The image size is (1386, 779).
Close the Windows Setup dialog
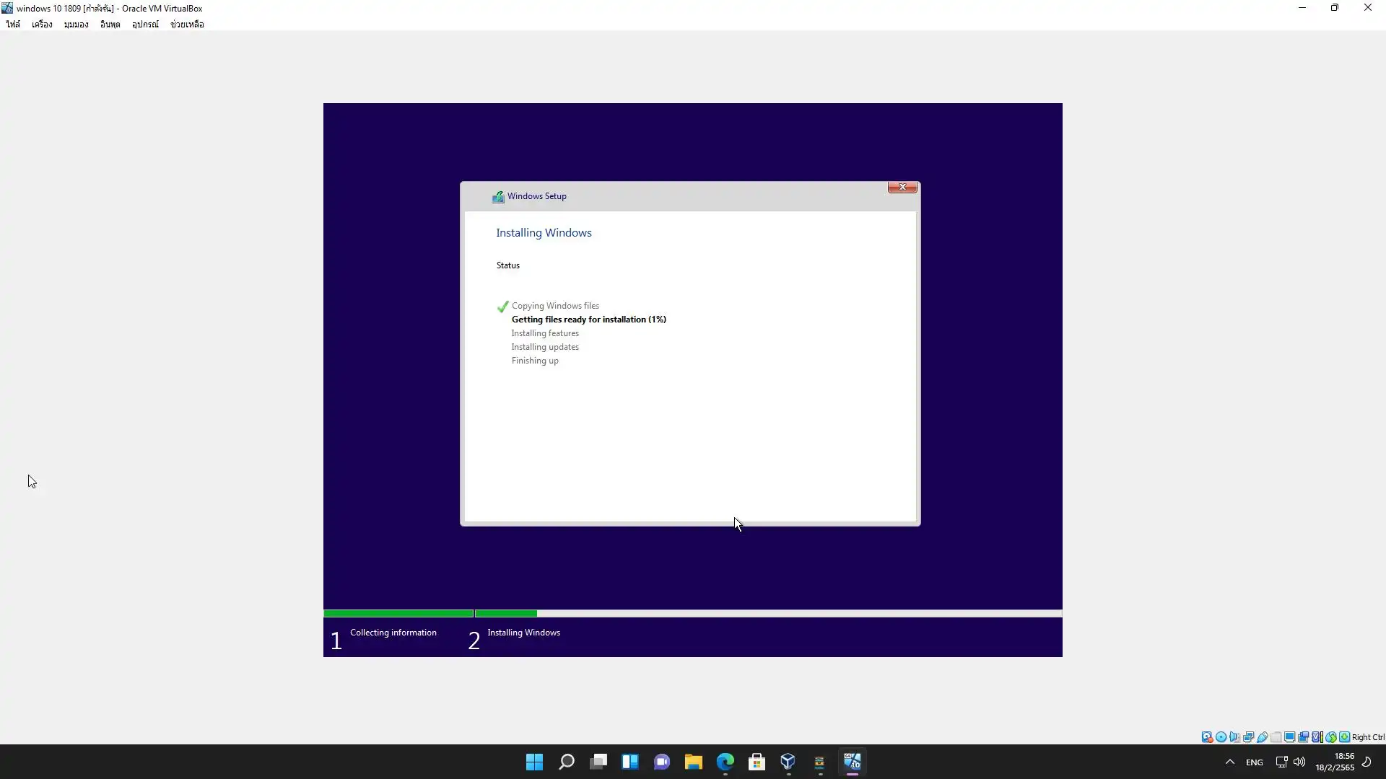pos(902,188)
